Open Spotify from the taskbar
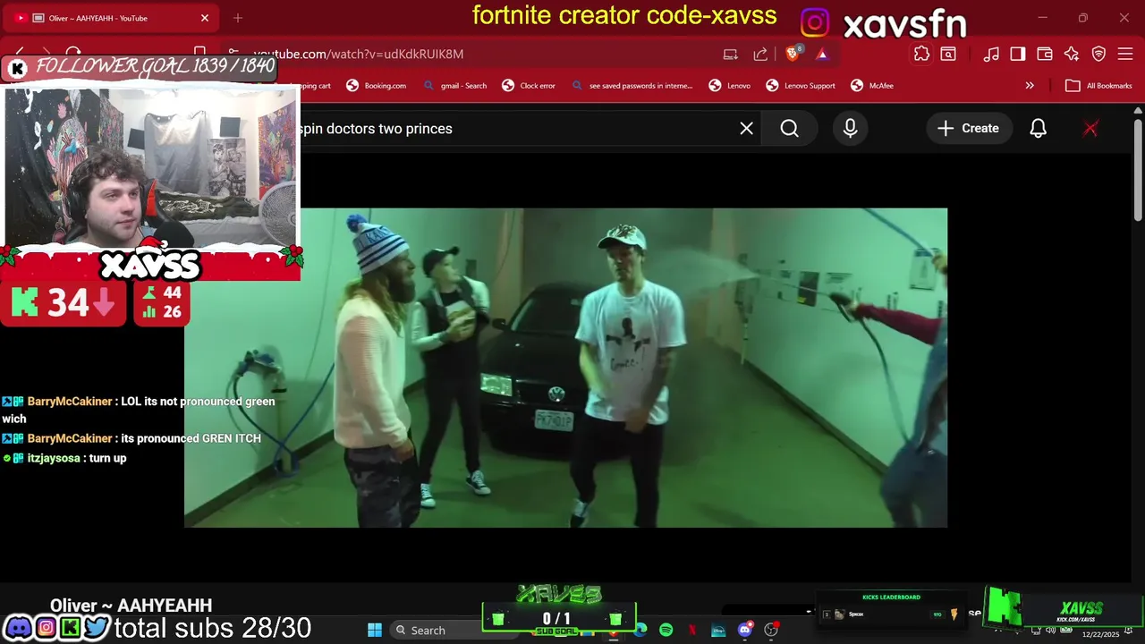Viewport: 1145px width, 644px height. click(x=666, y=631)
